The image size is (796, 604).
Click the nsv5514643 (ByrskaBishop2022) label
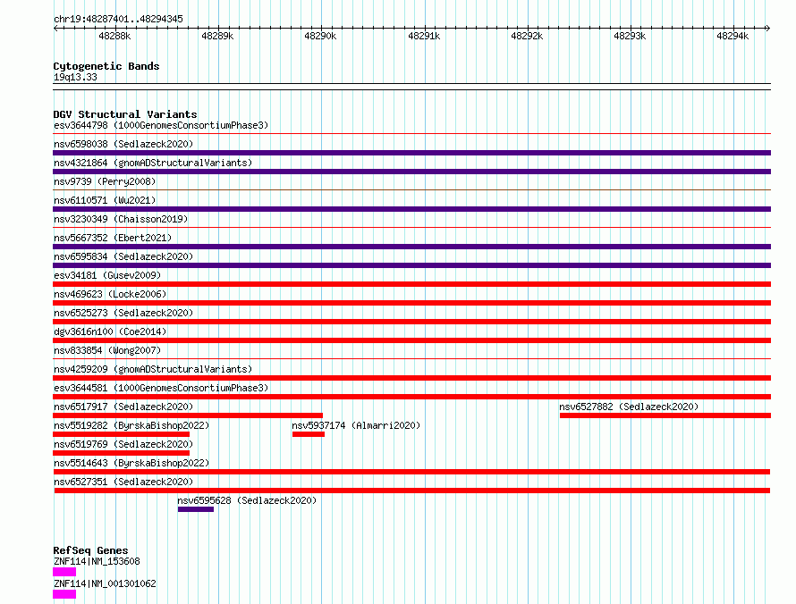point(131,463)
